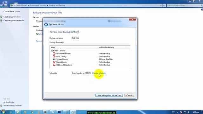The height and width of the screenshot is (114, 203).
Task: Click the refresh button beside the address bar
Action: tap(164, 5)
